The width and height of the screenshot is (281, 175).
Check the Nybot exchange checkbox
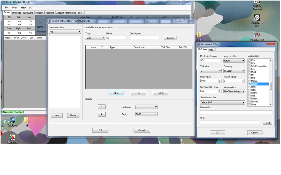click(249, 99)
